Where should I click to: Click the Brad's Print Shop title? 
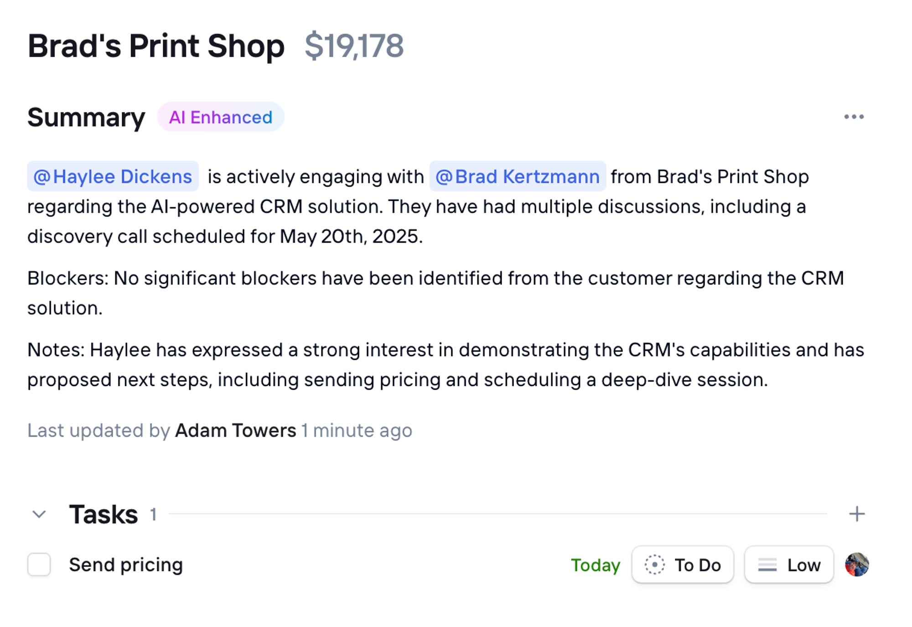(156, 46)
